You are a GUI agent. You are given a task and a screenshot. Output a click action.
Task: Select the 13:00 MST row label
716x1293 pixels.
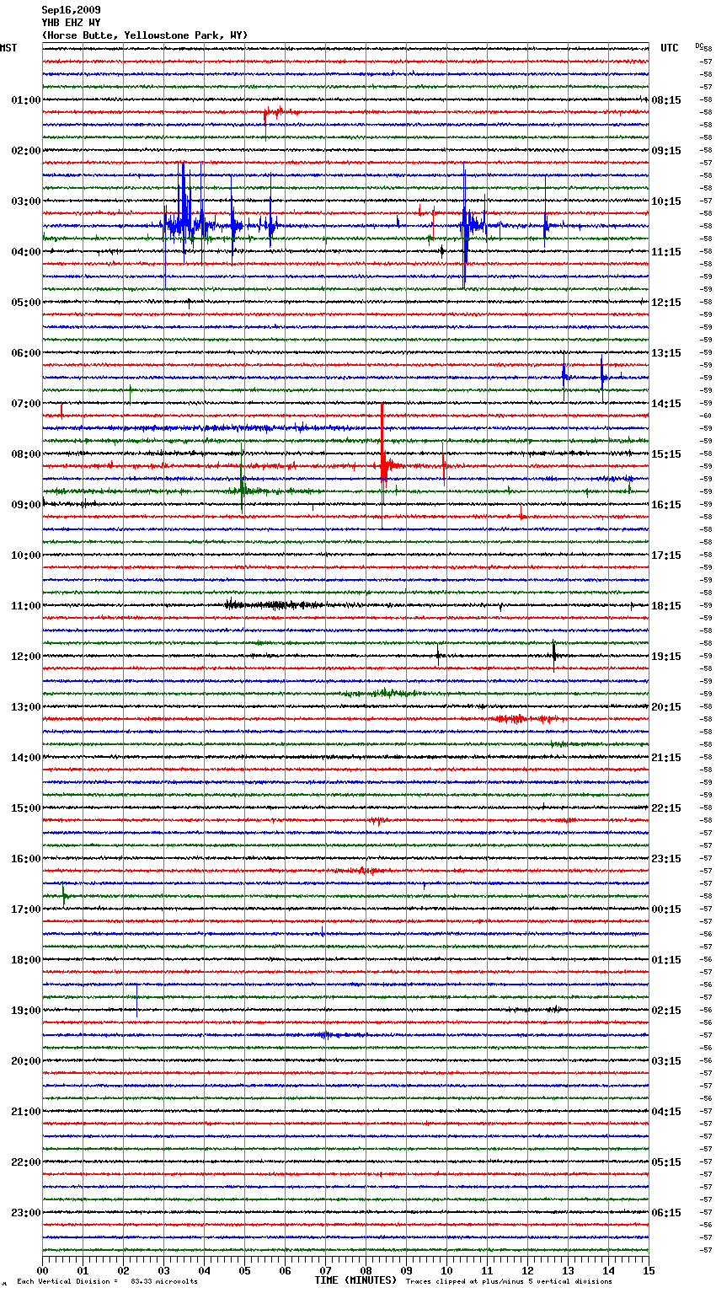25,707
